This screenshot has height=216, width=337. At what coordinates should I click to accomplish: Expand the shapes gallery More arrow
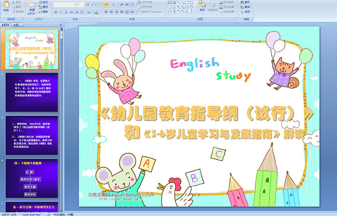[195, 12]
